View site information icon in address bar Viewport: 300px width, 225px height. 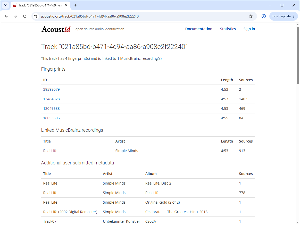tap(36, 16)
